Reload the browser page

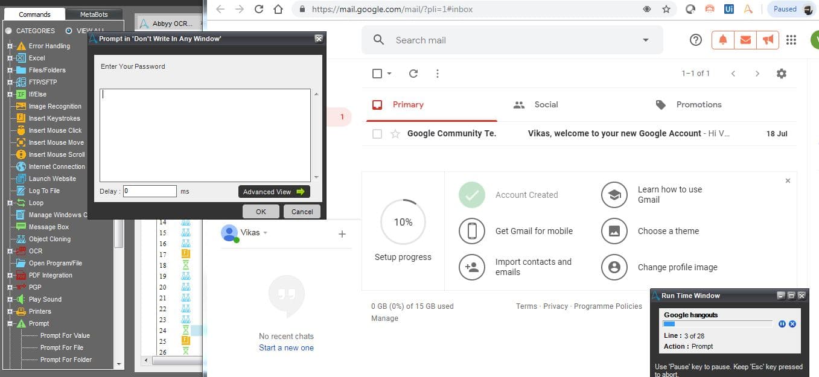[259, 9]
